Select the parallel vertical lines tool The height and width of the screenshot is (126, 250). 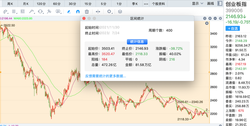point(14,11)
